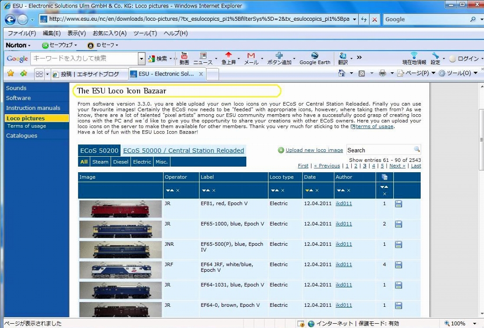Save the EF64-1031 blue loco image
The image size is (484, 328).
(398, 285)
